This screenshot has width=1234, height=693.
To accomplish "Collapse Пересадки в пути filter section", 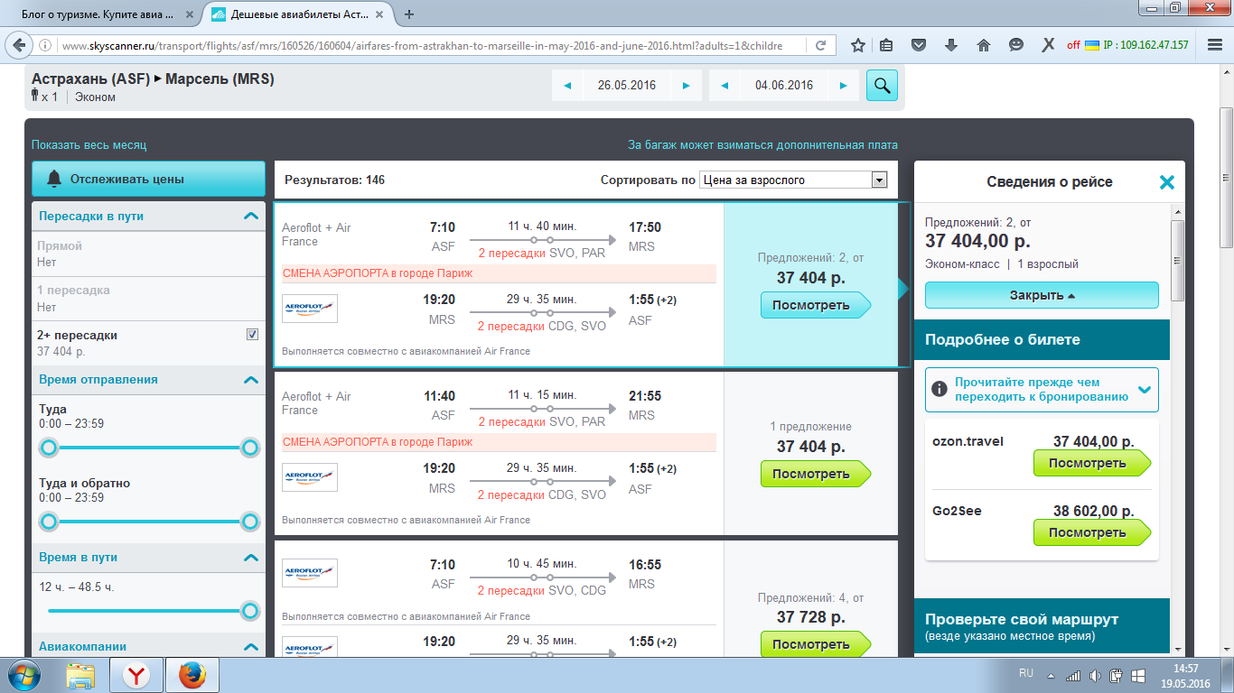I will 251,216.
